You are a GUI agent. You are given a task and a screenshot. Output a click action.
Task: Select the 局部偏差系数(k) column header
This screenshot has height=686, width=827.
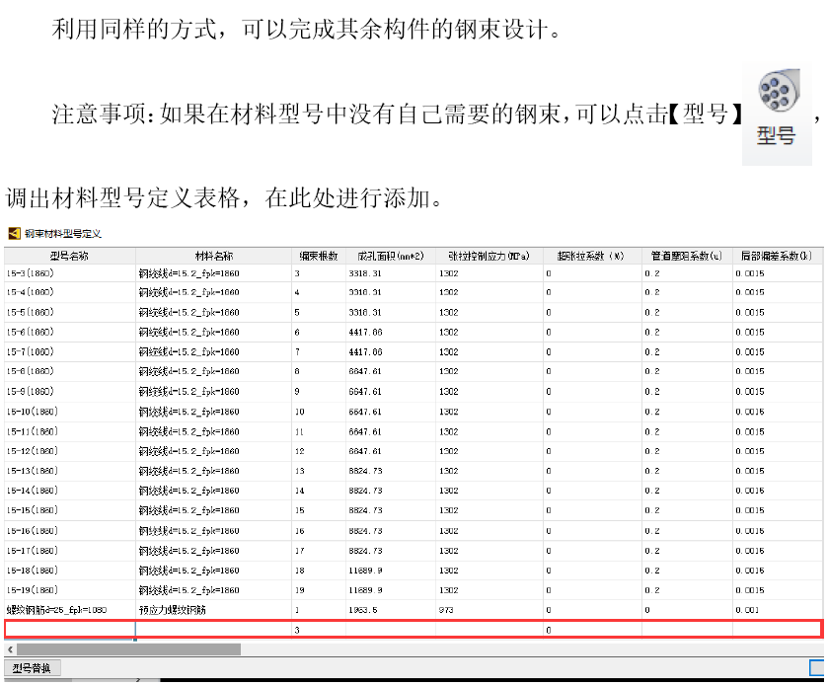coord(777,256)
